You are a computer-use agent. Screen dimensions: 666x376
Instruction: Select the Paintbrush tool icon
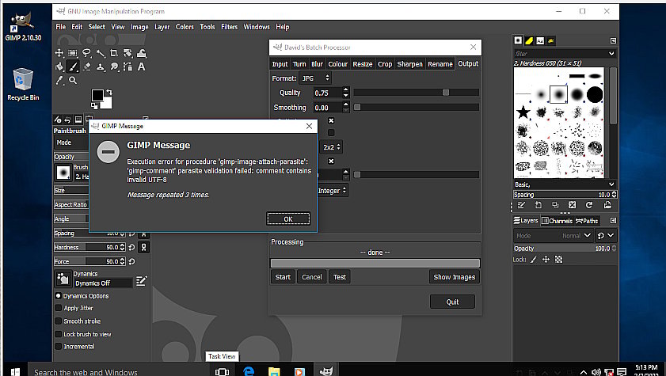coord(73,66)
